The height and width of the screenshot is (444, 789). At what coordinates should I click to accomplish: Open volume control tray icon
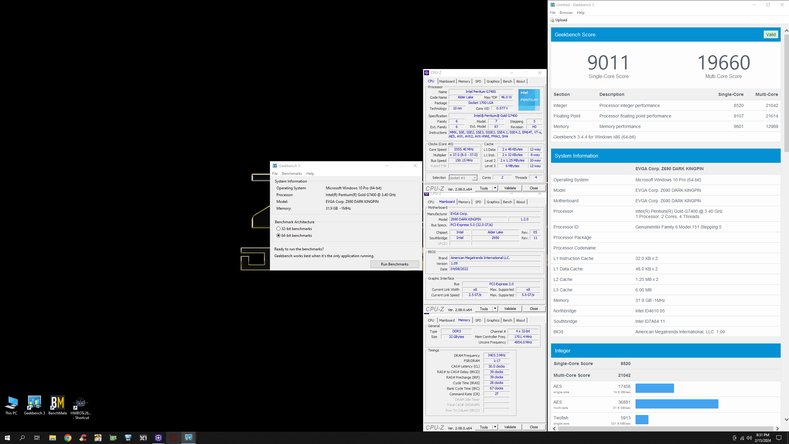click(749, 438)
